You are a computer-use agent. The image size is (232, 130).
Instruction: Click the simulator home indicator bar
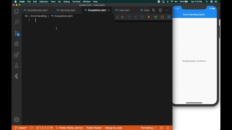194,103
